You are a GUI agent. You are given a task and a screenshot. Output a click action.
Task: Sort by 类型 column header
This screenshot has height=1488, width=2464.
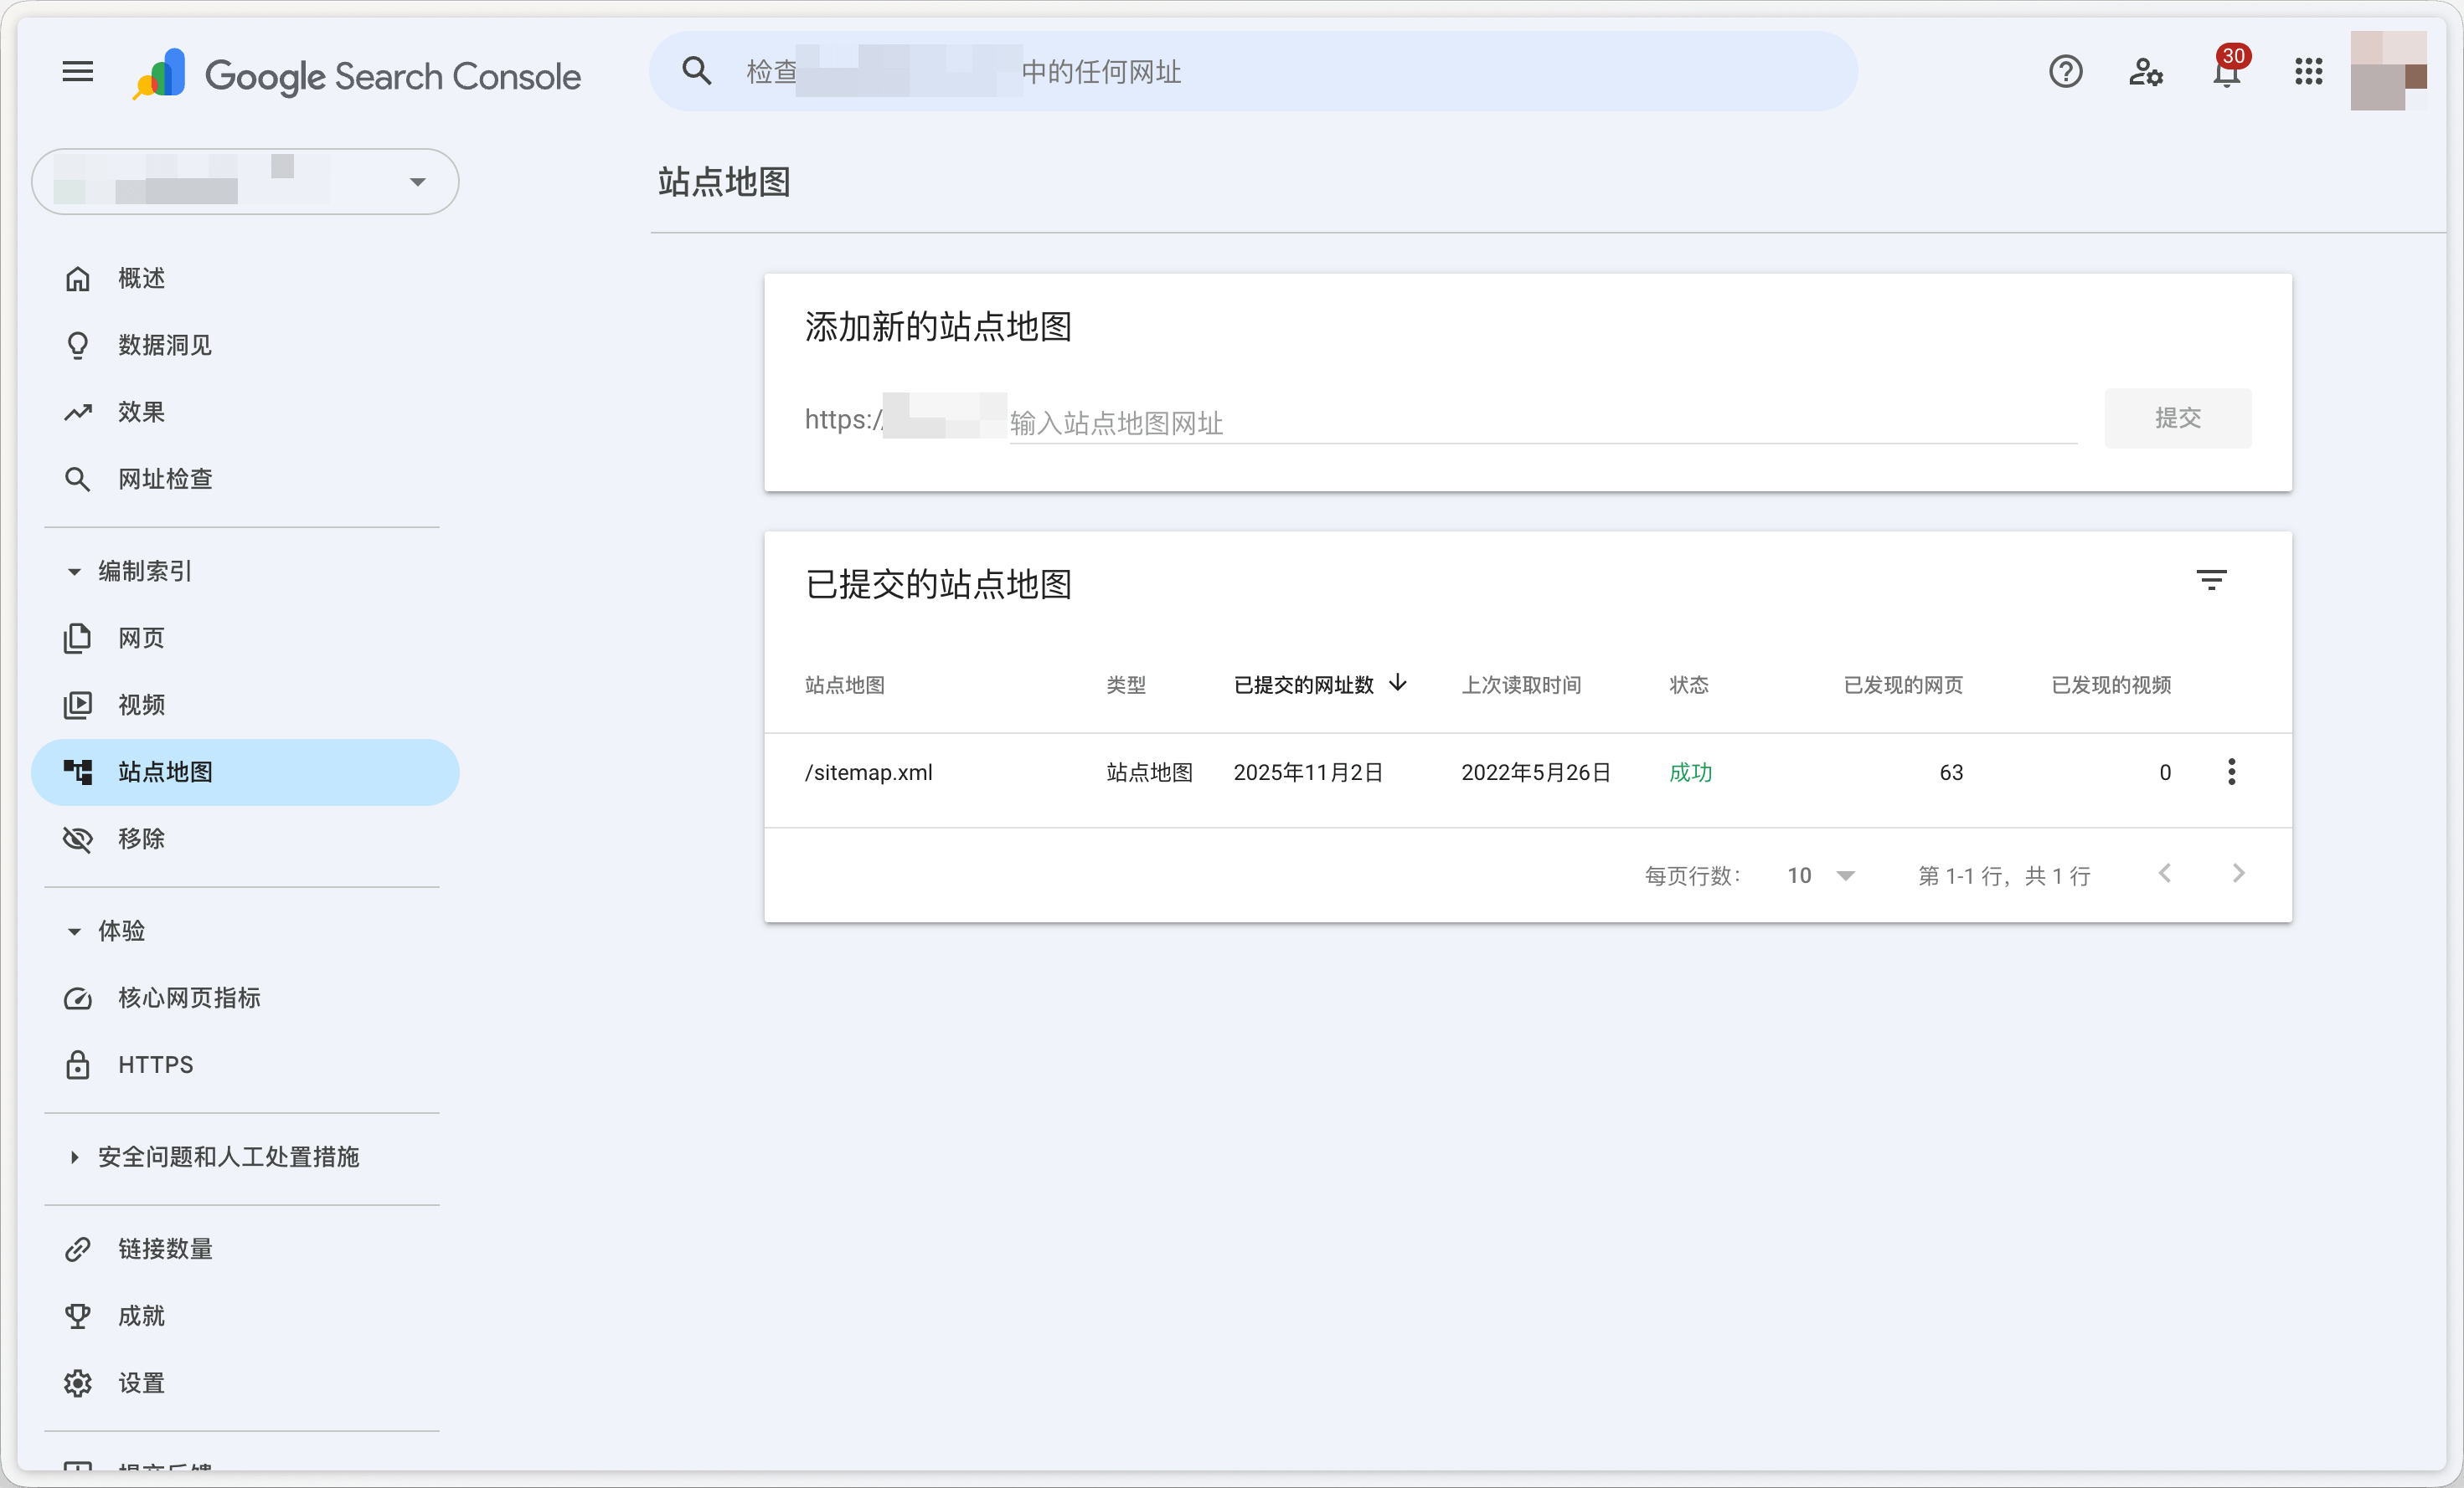tap(1126, 685)
